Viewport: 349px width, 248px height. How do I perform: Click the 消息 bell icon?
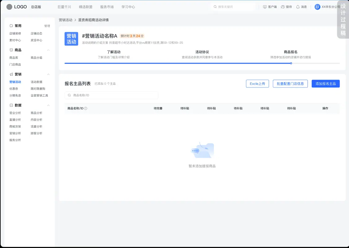click(298, 7)
